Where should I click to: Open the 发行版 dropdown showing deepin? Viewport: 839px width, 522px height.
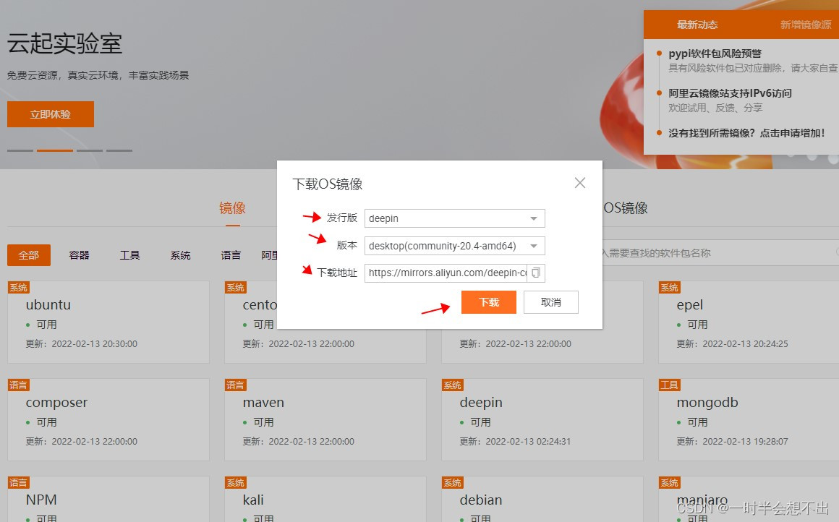[454, 218]
